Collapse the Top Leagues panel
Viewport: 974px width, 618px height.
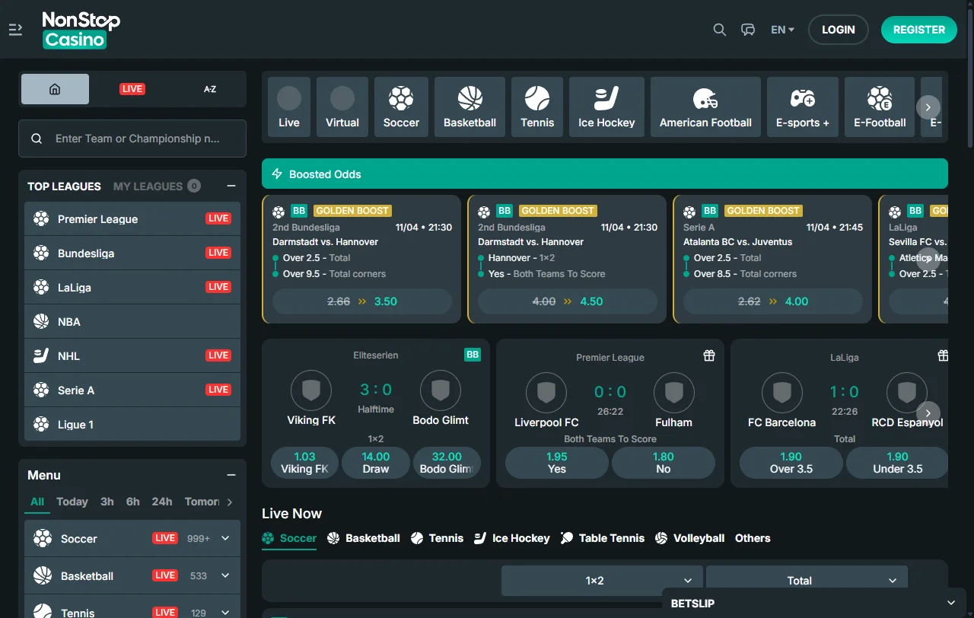tap(231, 186)
